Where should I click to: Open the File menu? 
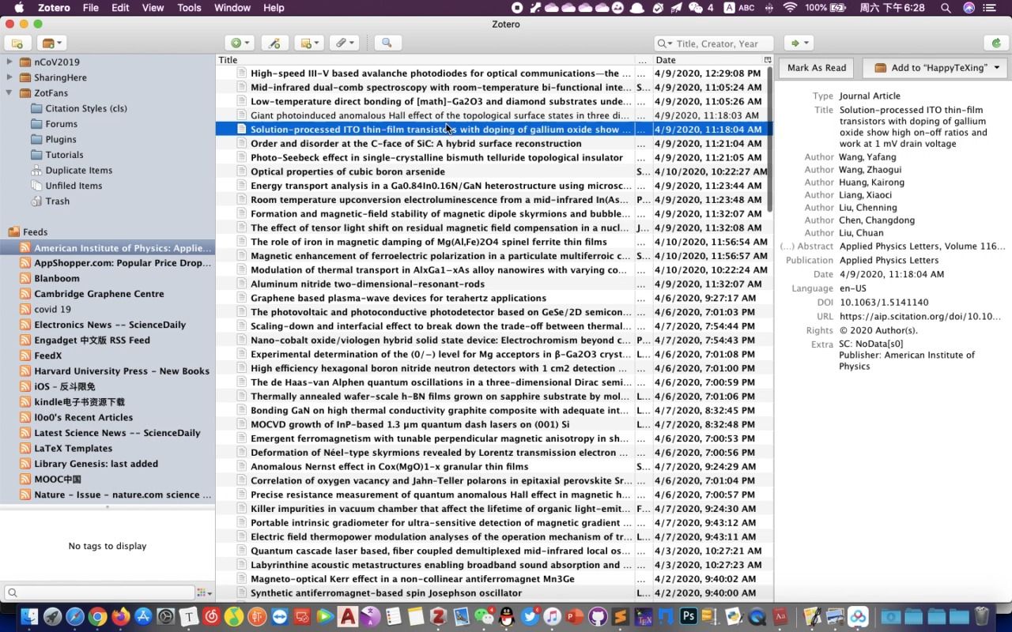pos(91,8)
